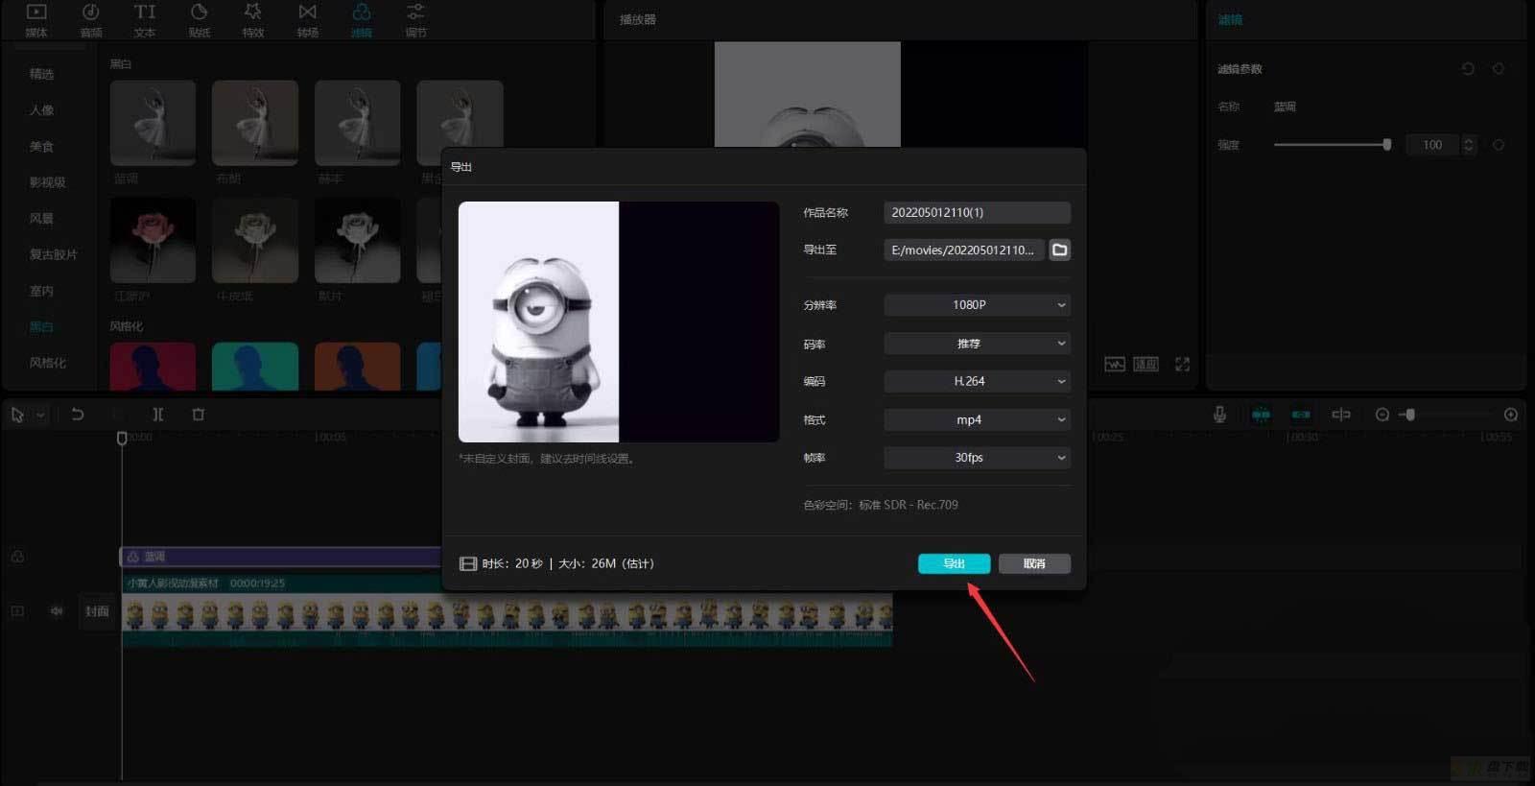The width and height of the screenshot is (1535, 786).
Task: Select the first ballerina filter thumbnail 蓝调
Action: 153,123
